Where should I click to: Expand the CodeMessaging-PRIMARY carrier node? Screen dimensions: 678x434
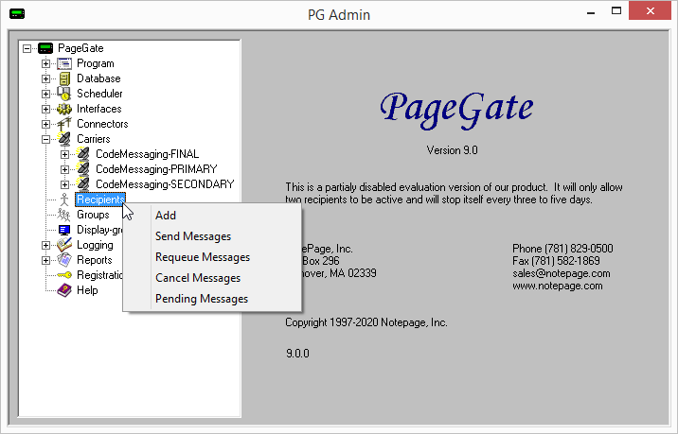click(64, 169)
